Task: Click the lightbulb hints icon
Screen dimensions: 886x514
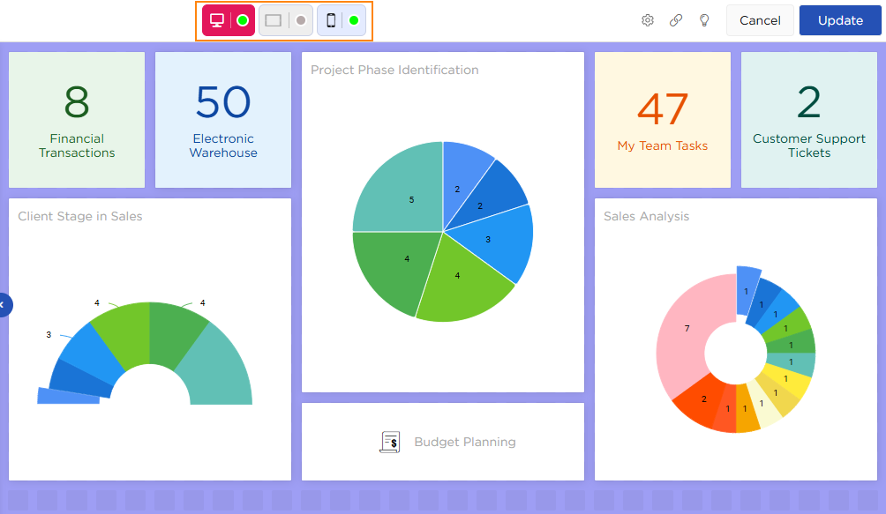Action: coord(704,20)
